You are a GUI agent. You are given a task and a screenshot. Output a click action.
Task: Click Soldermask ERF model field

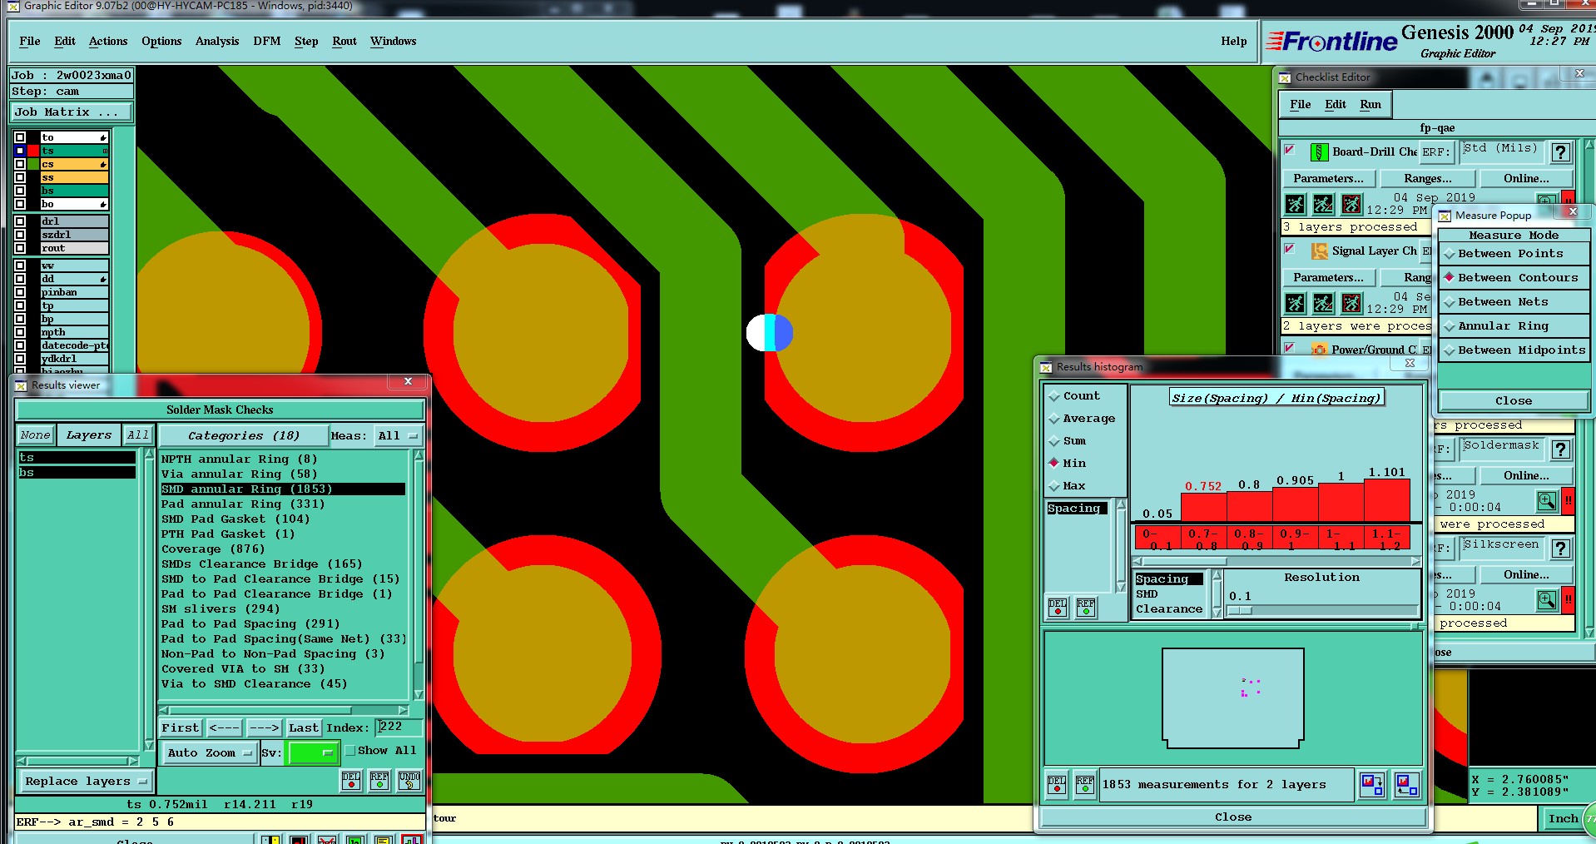click(x=1501, y=448)
